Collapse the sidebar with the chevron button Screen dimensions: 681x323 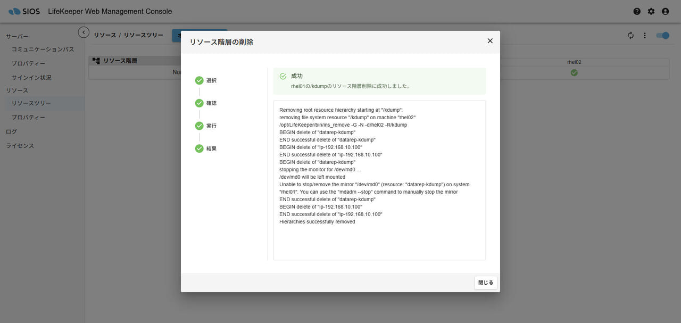pos(84,32)
